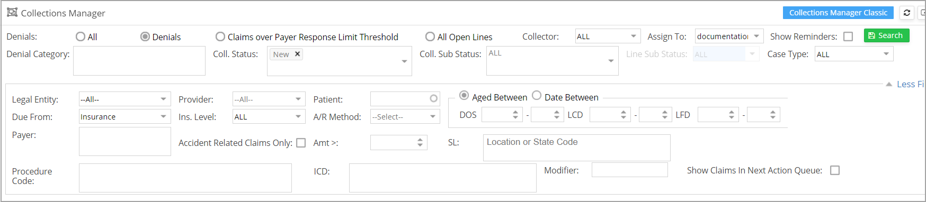Click the refresh icon next to Collections Manager Classic

point(907,13)
